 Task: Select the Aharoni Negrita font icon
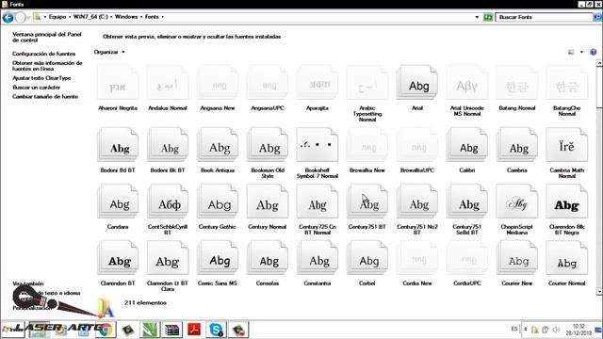[x=118, y=83]
